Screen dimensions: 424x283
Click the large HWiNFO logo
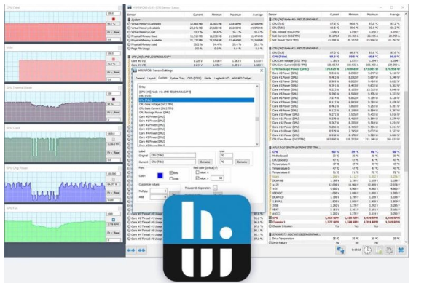[207, 238]
